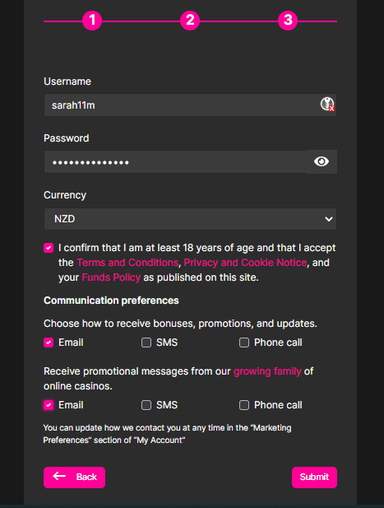Enable Phone call for bonuses and updates
The image size is (384, 508).
(x=244, y=343)
